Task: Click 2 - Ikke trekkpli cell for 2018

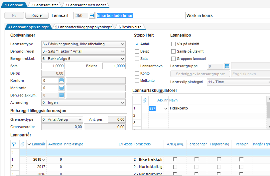Action: point(148,159)
